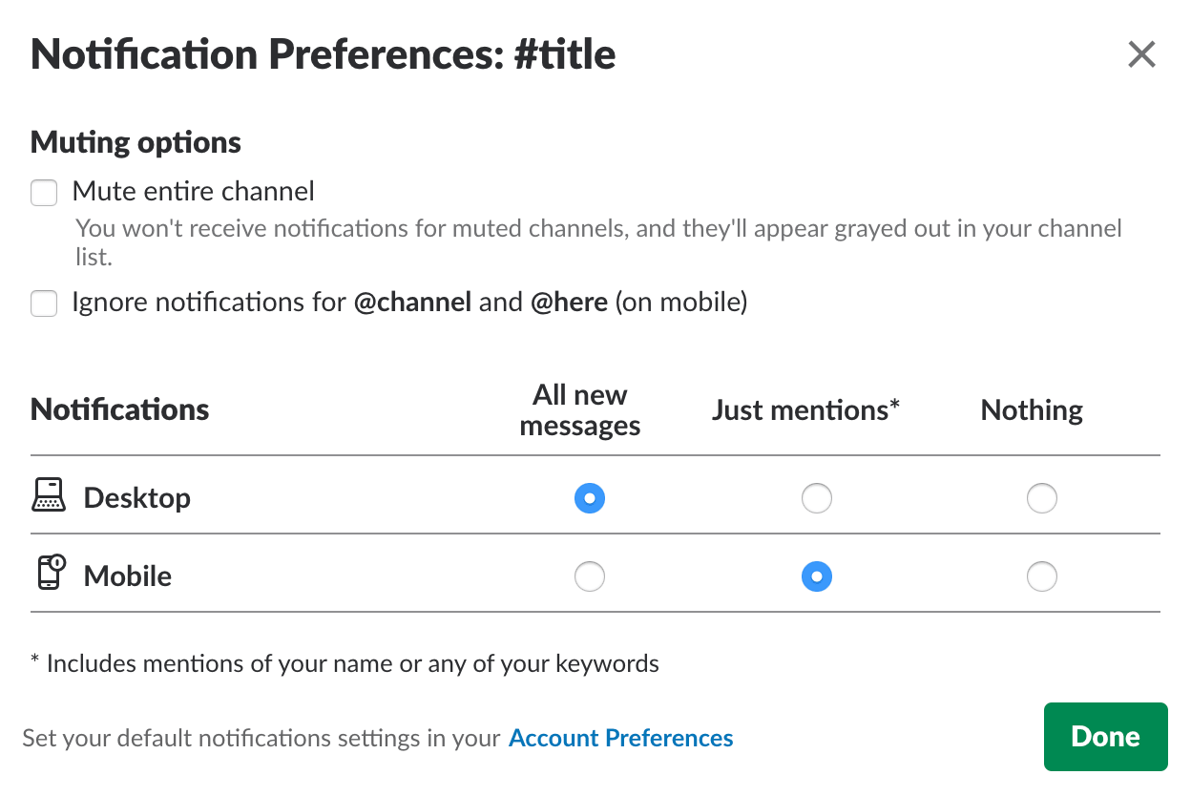Tick Ignore notifications for @channel and @here
Viewport: 1191px width, 796px height.
coord(44,304)
